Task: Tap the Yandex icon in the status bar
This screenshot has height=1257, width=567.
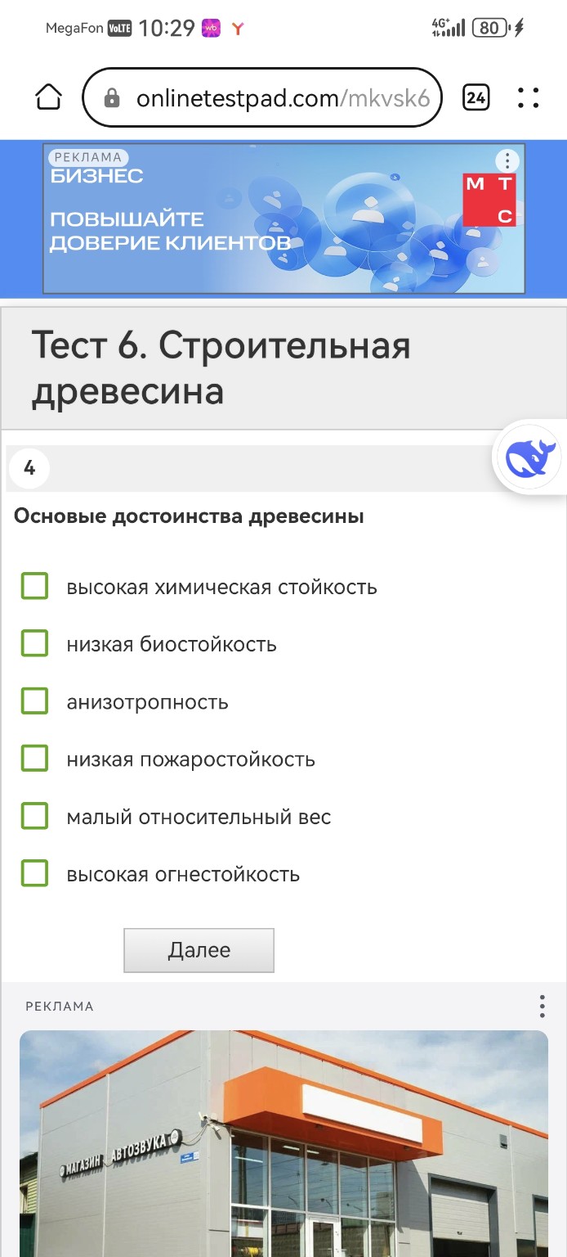Action: point(237,26)
